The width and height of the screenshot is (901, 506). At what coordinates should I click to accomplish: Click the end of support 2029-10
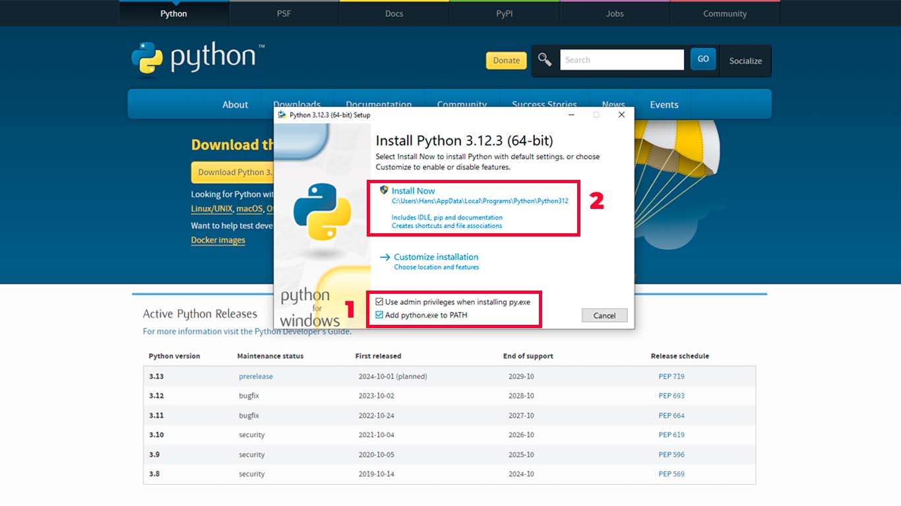point(521,376)
